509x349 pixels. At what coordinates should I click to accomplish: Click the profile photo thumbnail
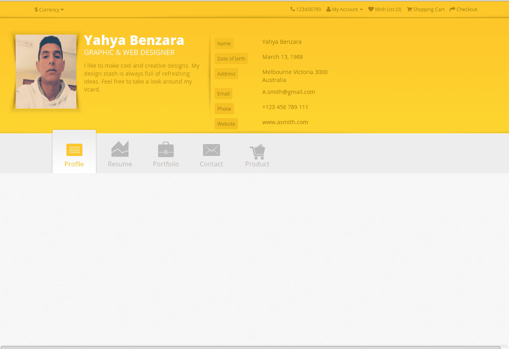tap(46, 71)
